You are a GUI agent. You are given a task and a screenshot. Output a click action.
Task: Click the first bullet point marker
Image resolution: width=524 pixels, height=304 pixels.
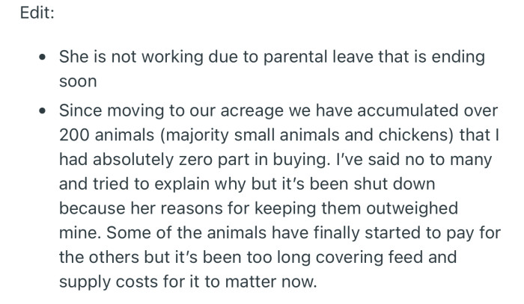(44, 58)
